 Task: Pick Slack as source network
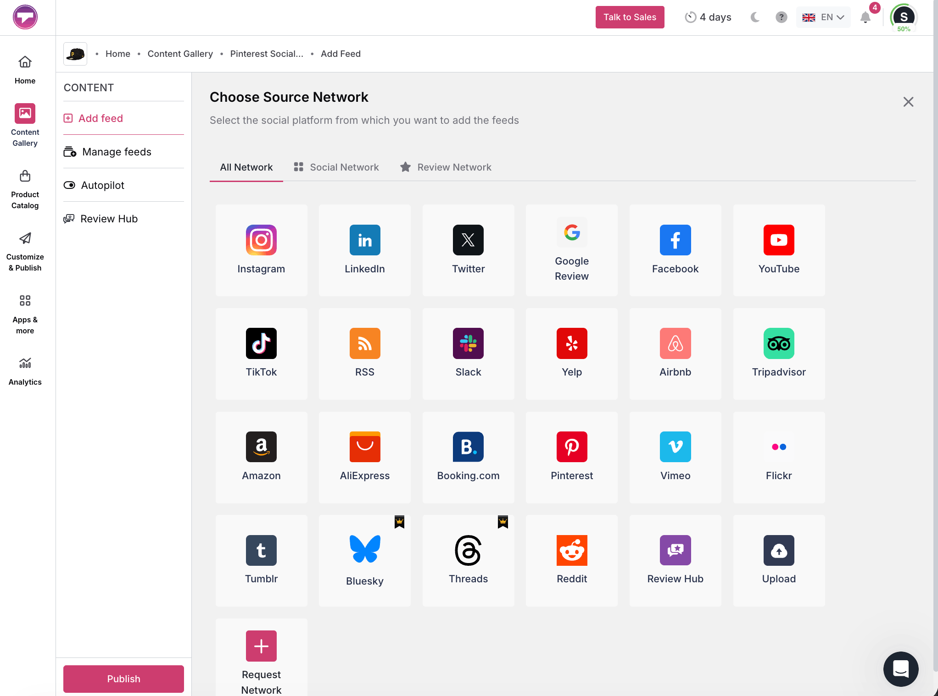[468, 354]
